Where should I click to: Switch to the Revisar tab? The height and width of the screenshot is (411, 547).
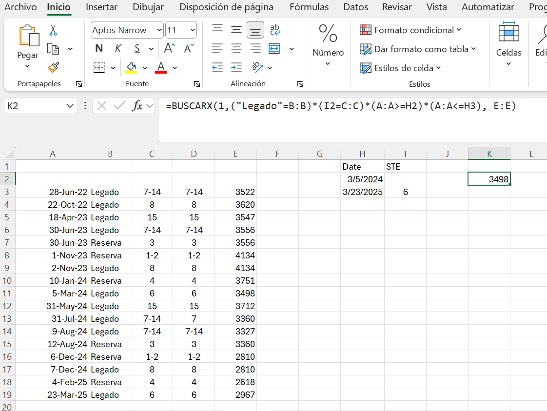point(397,7)
